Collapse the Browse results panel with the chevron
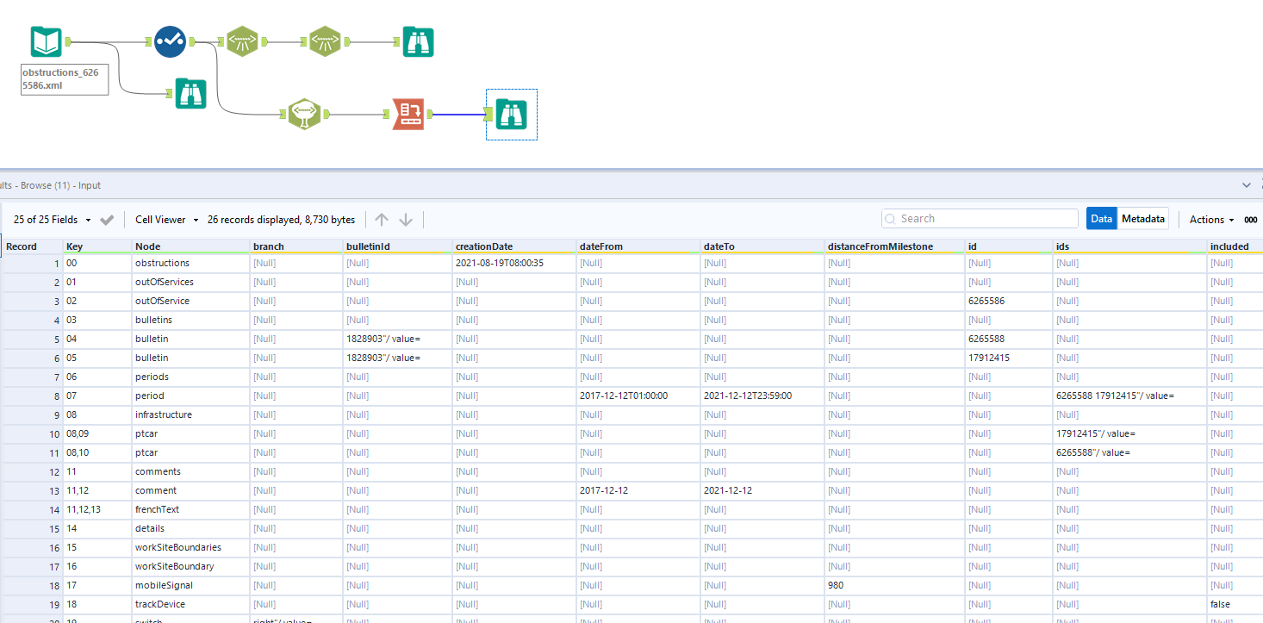The height and width of the screenshot is (623, 1263). pos(1246,184)
